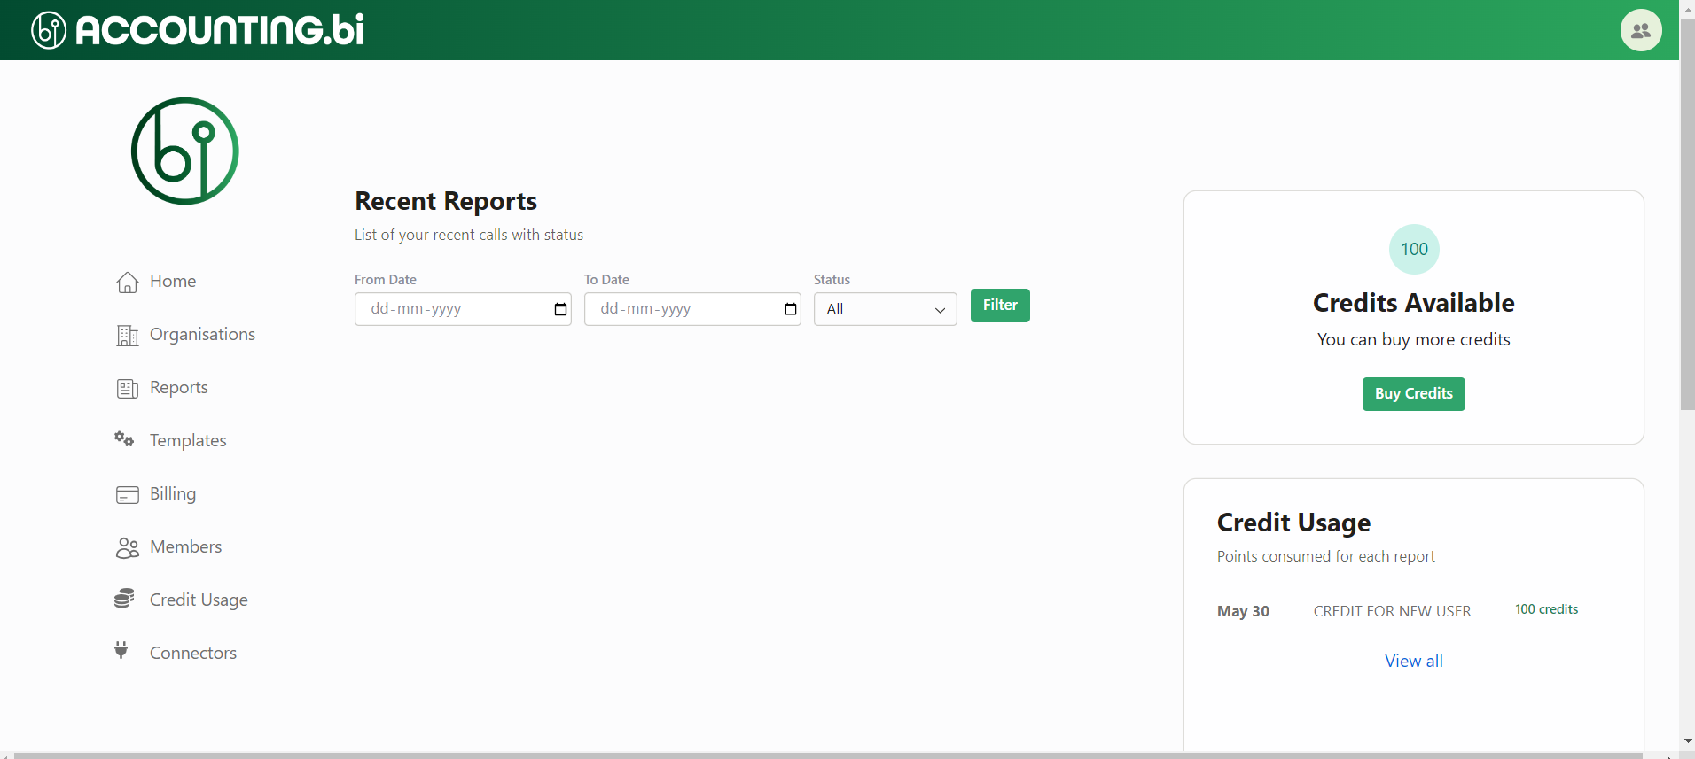Click the 100 credits badge circle
1695x759 pixels.
[1414, 250]
